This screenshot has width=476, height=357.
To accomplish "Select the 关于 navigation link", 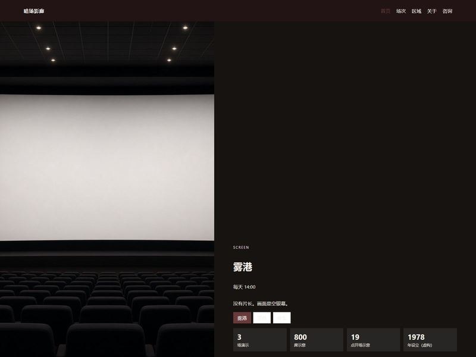I will tap(432, 11).
